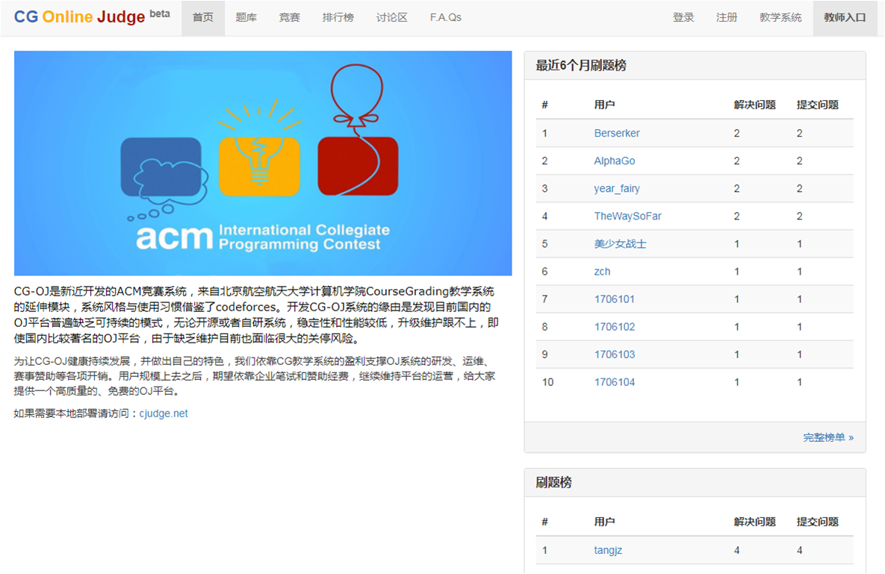Click the 教师入口 teacher entrance button

click(x=845, y=18)
